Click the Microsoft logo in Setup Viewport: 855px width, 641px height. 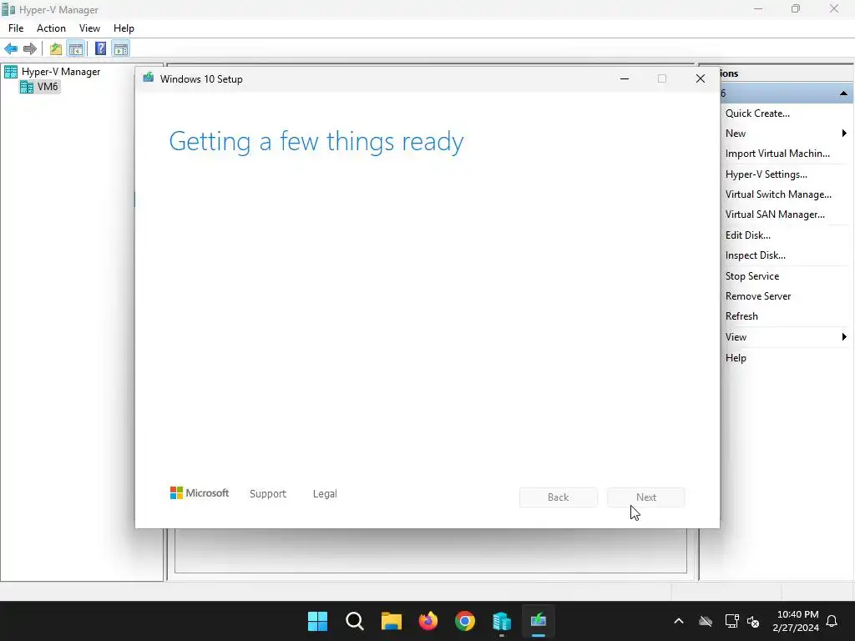pos(200,493)
